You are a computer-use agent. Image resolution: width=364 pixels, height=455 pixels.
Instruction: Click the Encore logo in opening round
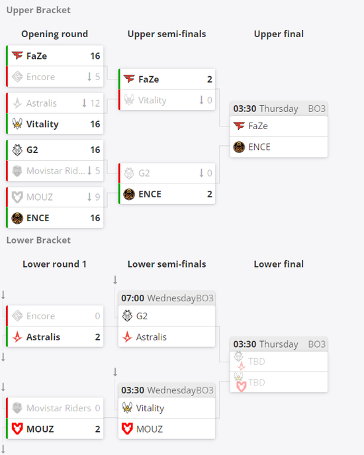pyautogui.click(x=17, y=77)
